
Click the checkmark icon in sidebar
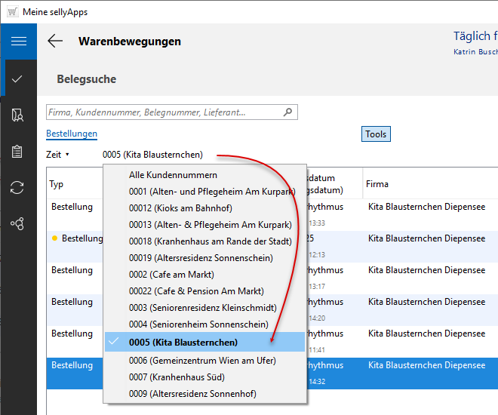pos(18,78)
